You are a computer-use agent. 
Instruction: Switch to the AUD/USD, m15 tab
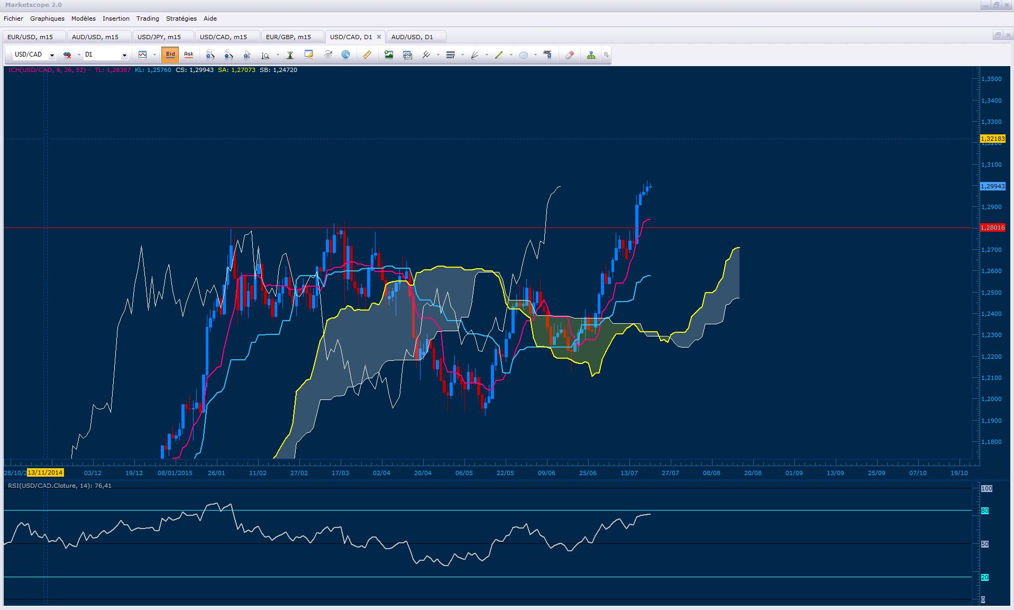click(98, 37)
